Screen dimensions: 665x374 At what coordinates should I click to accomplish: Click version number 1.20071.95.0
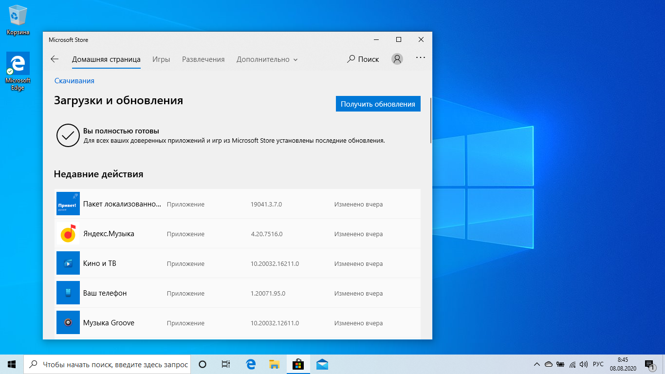pos(268,294)
